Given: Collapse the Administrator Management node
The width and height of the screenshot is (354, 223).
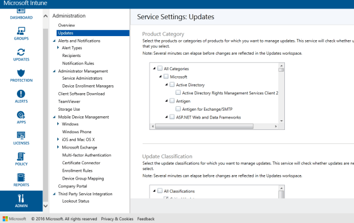Looking at the screenshot, I should 54,71.
